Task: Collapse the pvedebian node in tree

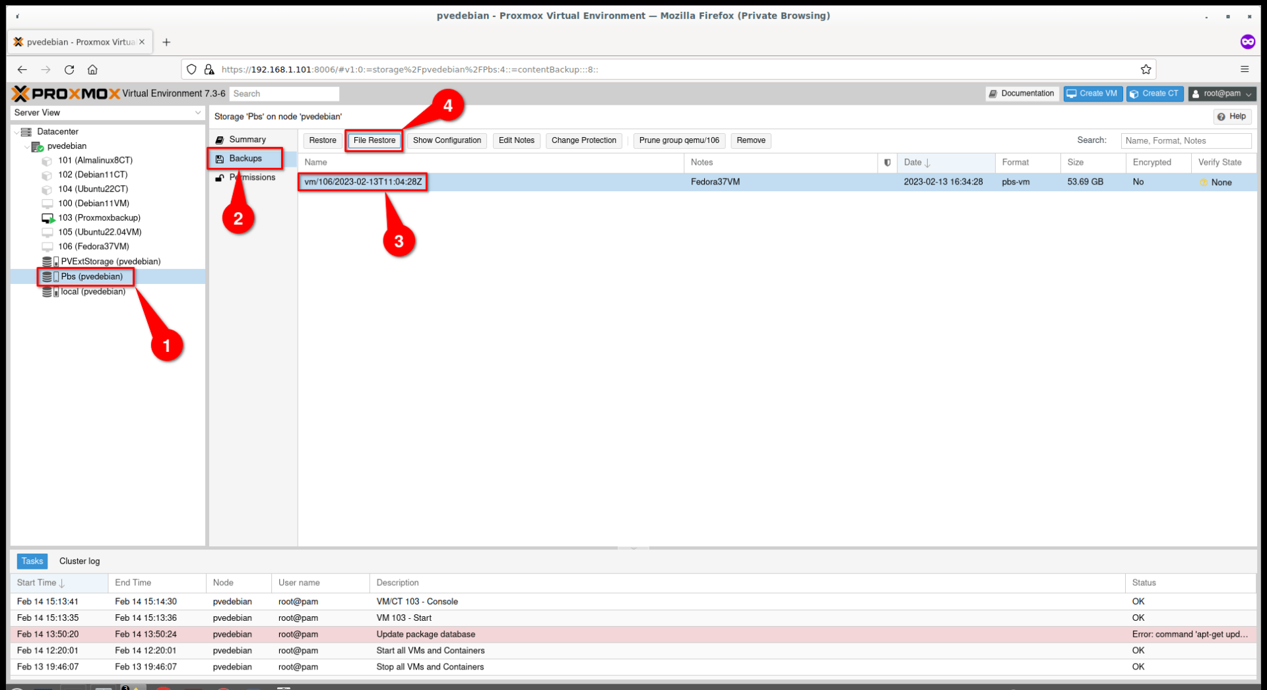Action: coord(27,146)
